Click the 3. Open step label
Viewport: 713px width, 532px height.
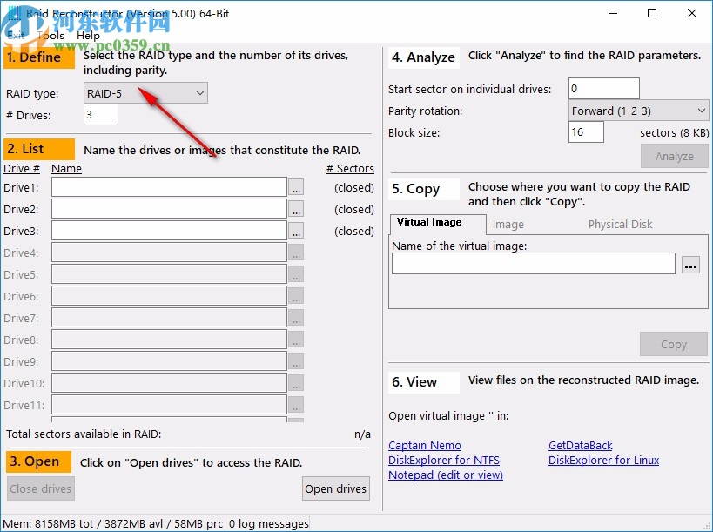(39, 461)
